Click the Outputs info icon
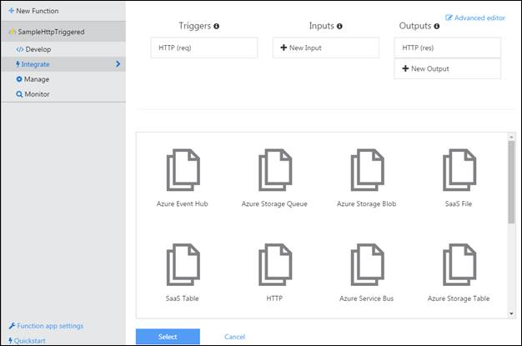The width and height of the screenshot is (522, 346). tap(437, 27)
